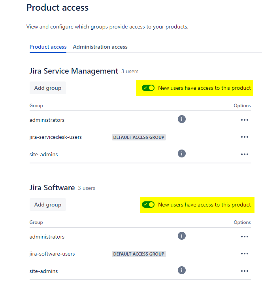Screen dimensions: 262x288
Task: Toggle new user access for Jira Software
Action: tap(148, 205)
